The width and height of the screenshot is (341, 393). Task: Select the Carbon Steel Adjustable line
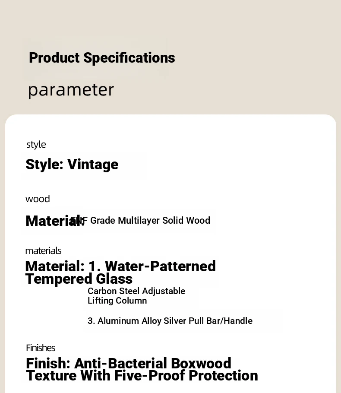coord(136,291)
